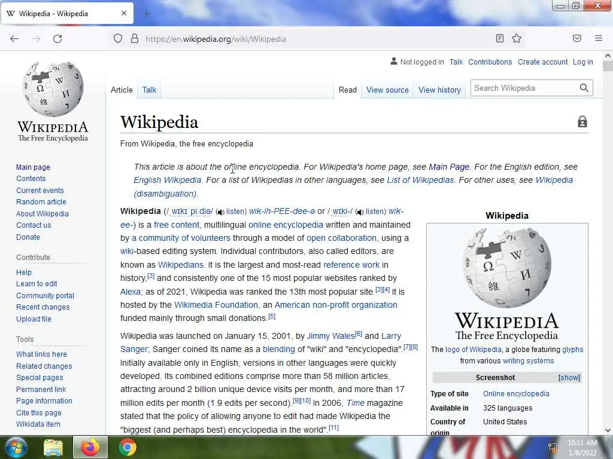
Task: Open the user Talk link at top
Action: (456, 62)
